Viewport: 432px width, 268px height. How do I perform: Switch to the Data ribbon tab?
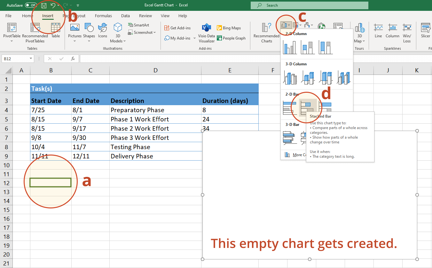coord(125,16)
